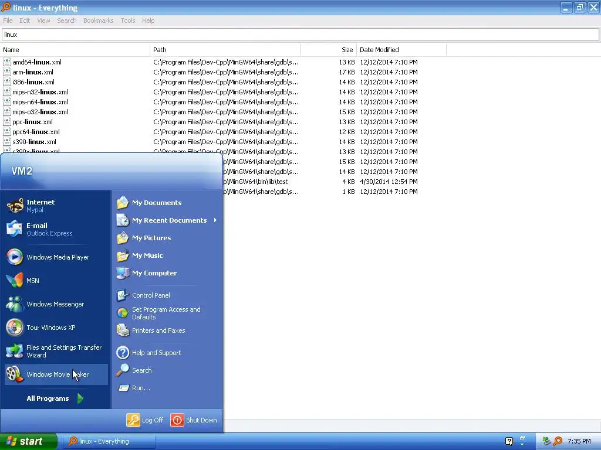Launch Windows Movie Maker icon
This screenshot has height=450, width=601.
[x=15, y=374]
